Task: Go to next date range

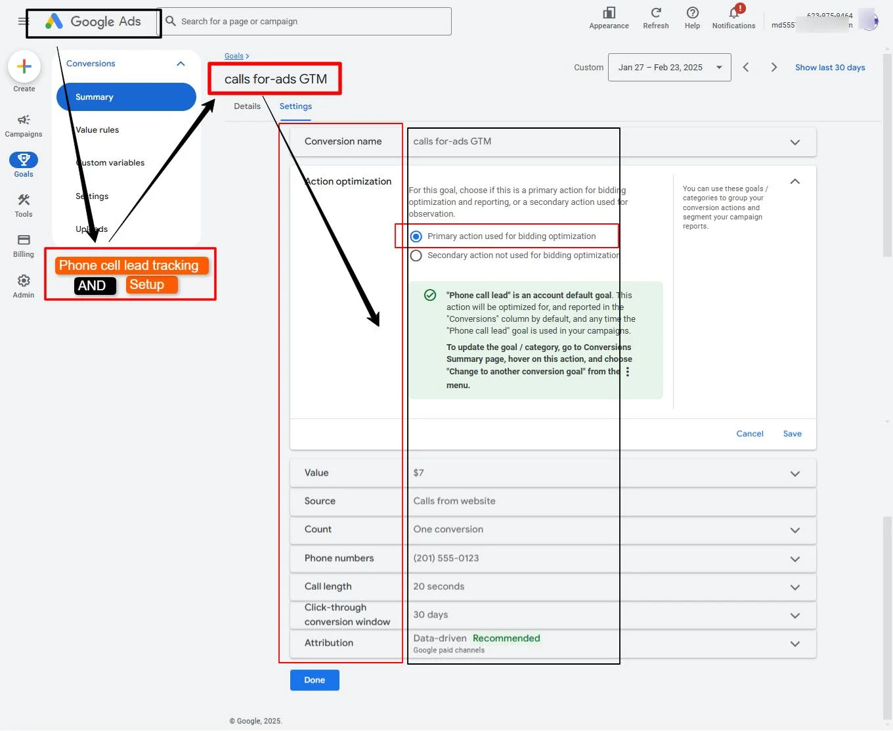Action: coord(774,67)
